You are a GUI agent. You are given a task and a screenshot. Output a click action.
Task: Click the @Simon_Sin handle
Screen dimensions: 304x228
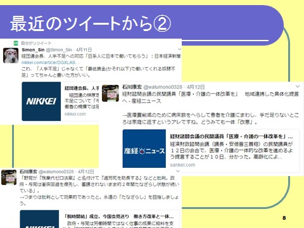coord(59,50)
